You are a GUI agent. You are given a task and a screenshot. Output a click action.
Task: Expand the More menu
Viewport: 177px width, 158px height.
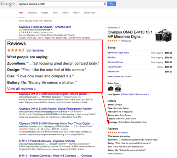click(x=76, y=13)
